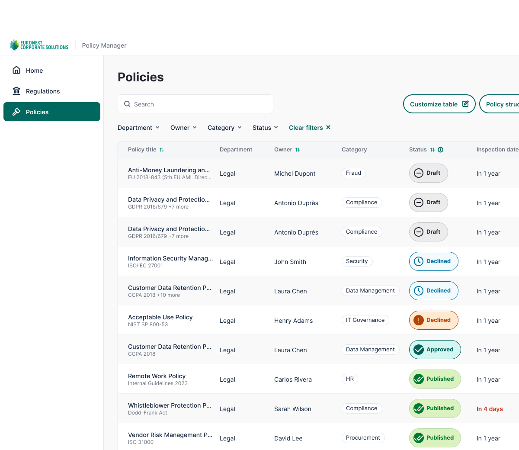519x450 pixels.
Task: Sort by Owner column arrows icon
Action: pos(298,150)
